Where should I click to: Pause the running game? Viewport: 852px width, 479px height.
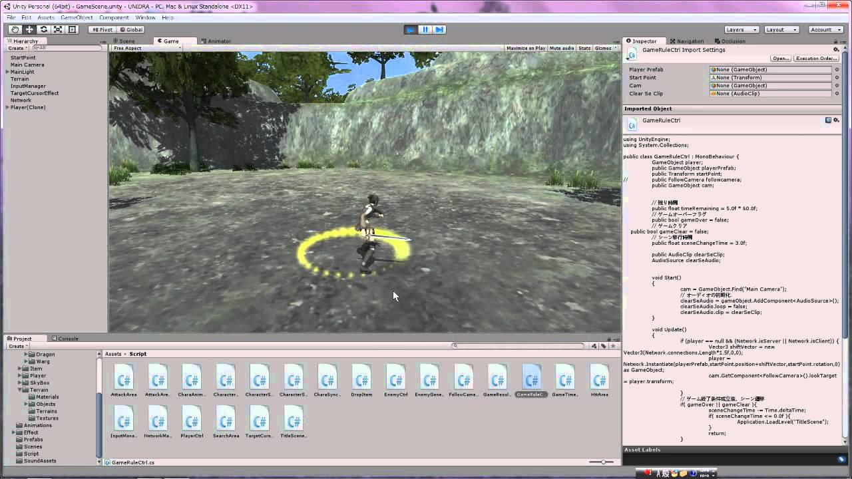[x=425, y=29]
